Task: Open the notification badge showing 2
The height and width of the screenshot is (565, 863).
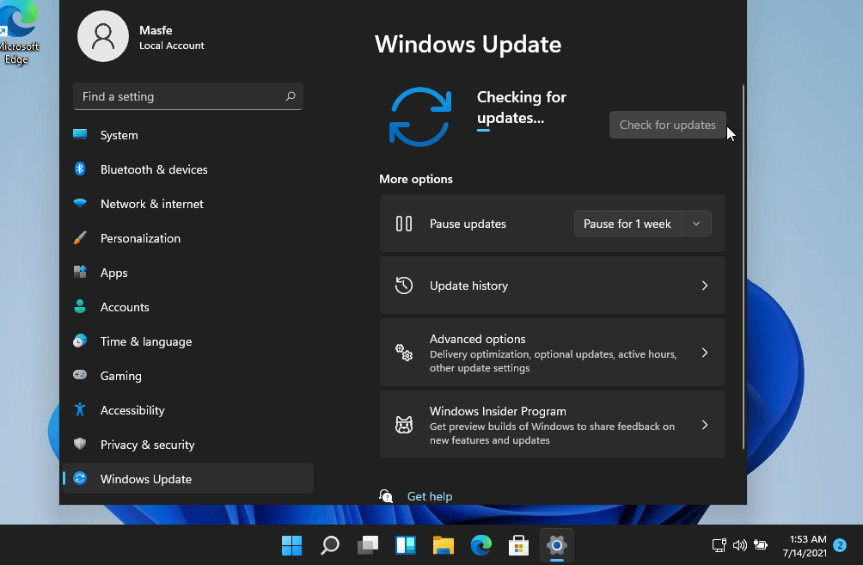Action: [x=839, y=545]
